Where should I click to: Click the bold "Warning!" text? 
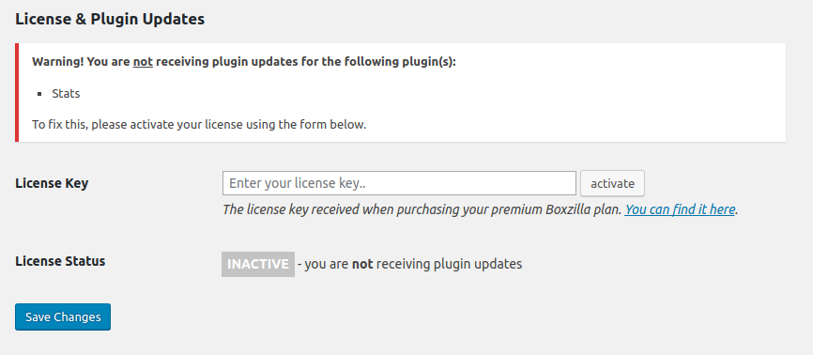[57, 62]
